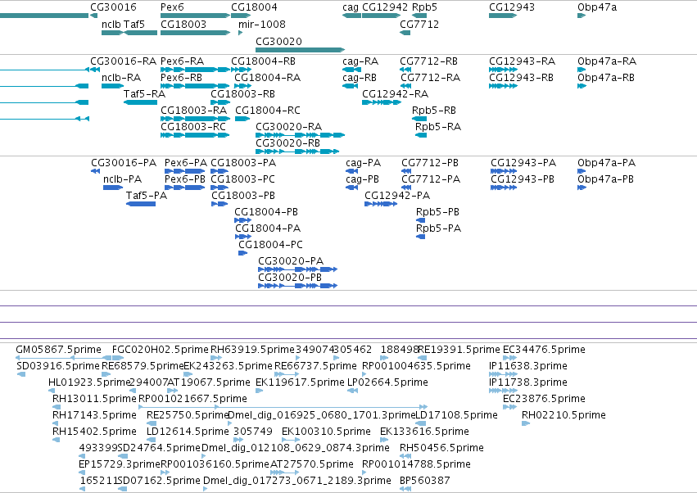The width and height of the screenshot is (697, 493).
Task: Select EST IP11638.3prime
Action: coord(503,374)
